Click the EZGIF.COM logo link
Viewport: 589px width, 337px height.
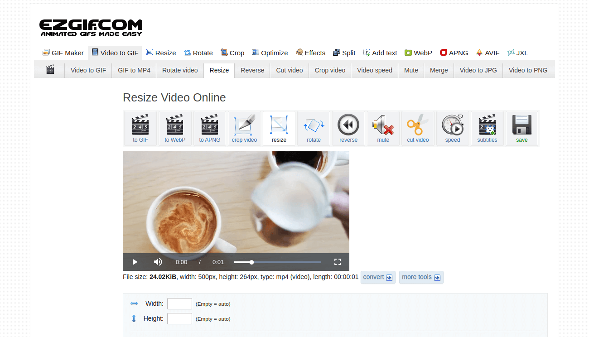tap(91, 27)
